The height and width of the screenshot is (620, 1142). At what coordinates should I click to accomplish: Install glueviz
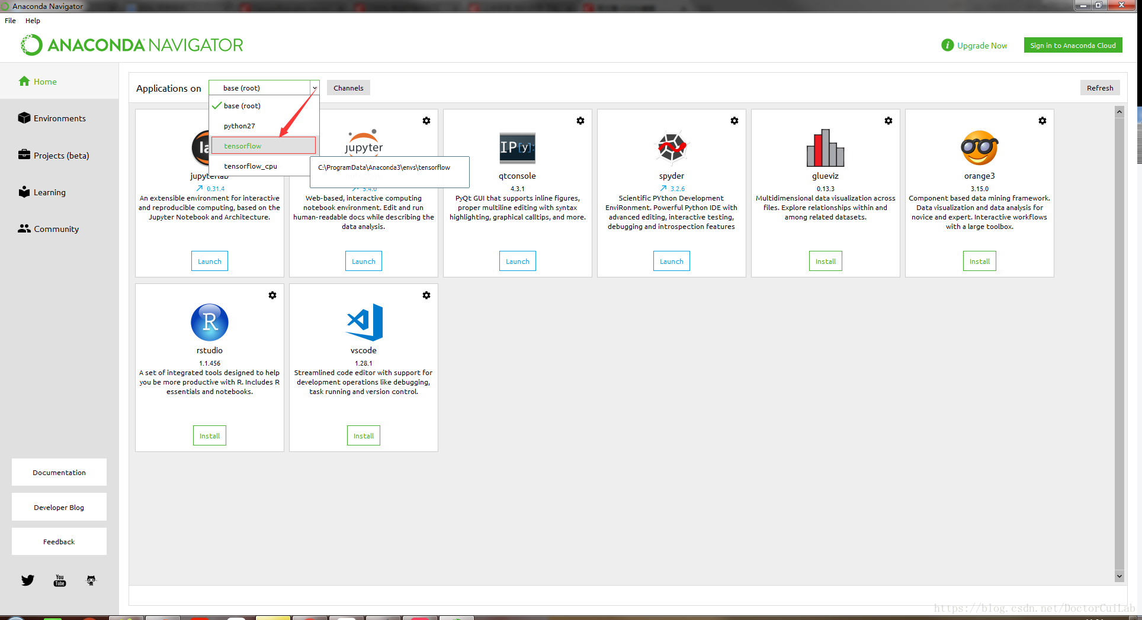[x=825, y=261]
